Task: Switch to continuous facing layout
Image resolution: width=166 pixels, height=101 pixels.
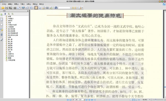Action: [x=139, y=100]
